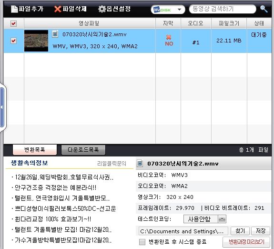Screen dimensions: 274x249
Task: Open the 가수겨울방학특별반모집 link
Action: [63, 240]
